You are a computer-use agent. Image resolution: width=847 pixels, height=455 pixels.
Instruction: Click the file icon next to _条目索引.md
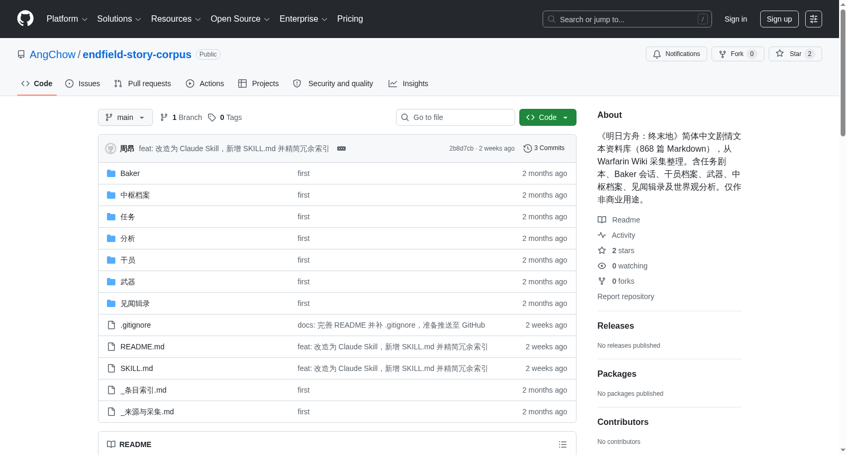click(111, 390)
